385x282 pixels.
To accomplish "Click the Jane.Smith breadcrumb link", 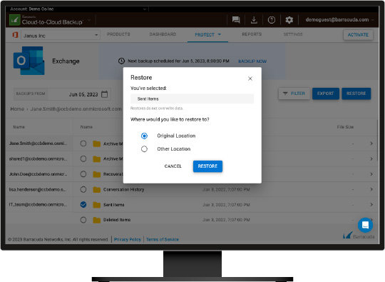I will [x=76, y=109].
